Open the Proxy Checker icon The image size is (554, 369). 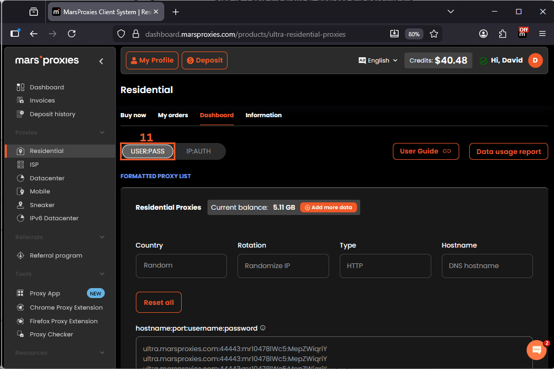tap(21, 334)
